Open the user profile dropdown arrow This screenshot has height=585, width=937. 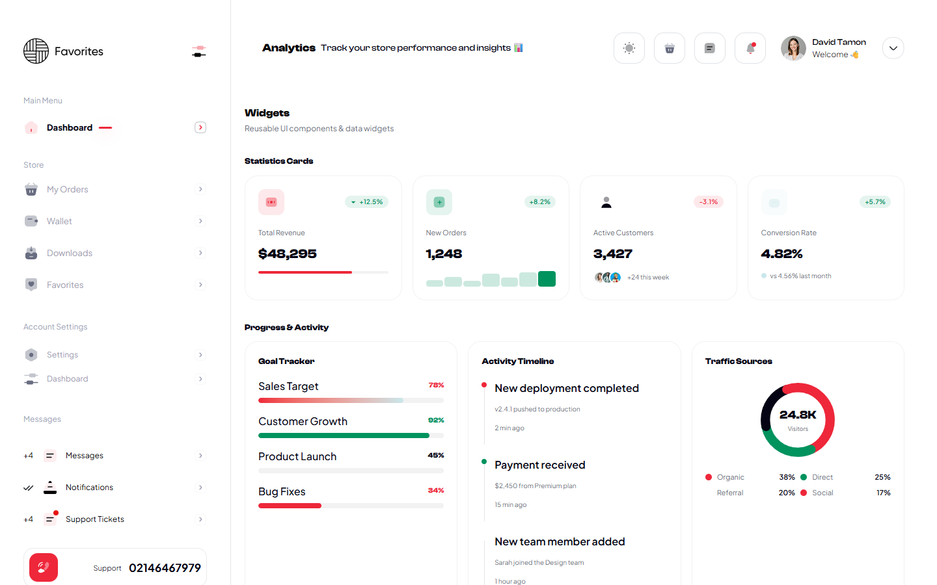pos(893,48)
